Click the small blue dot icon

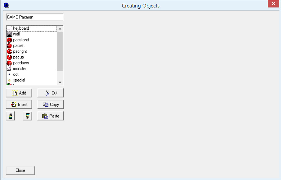click(9, 74)
